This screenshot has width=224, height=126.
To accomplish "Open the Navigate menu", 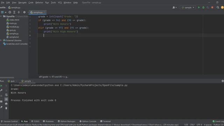I will pos(22,2).
